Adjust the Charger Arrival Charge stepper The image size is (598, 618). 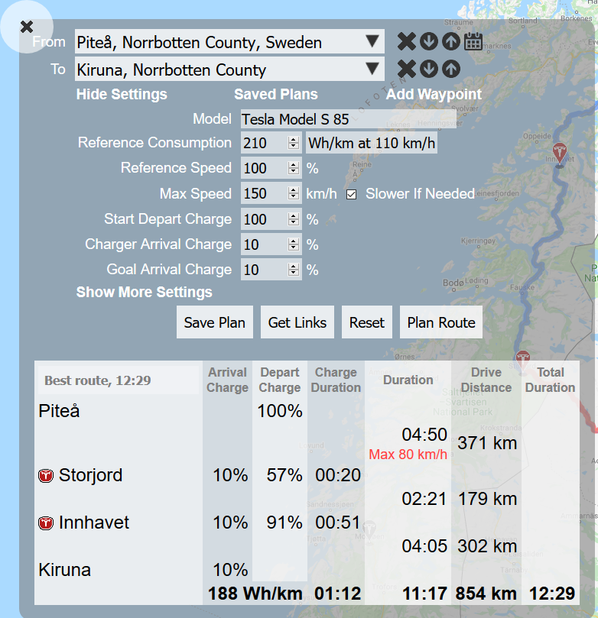click(x=293, y=244)
